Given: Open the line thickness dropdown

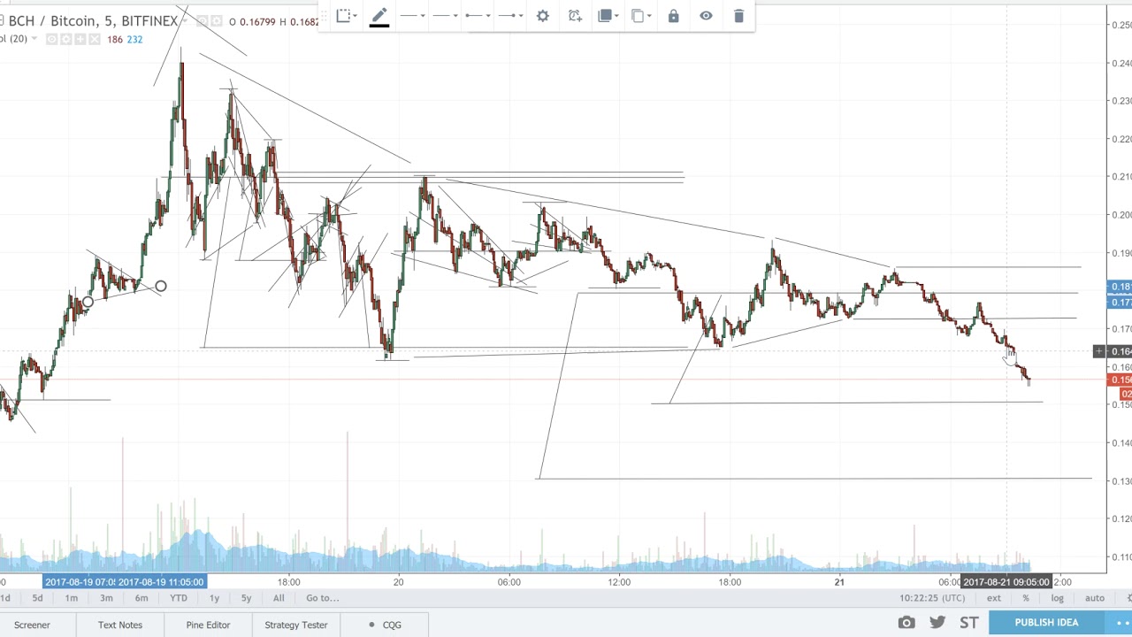Looking at the screenshot, I should pos(412,16).
